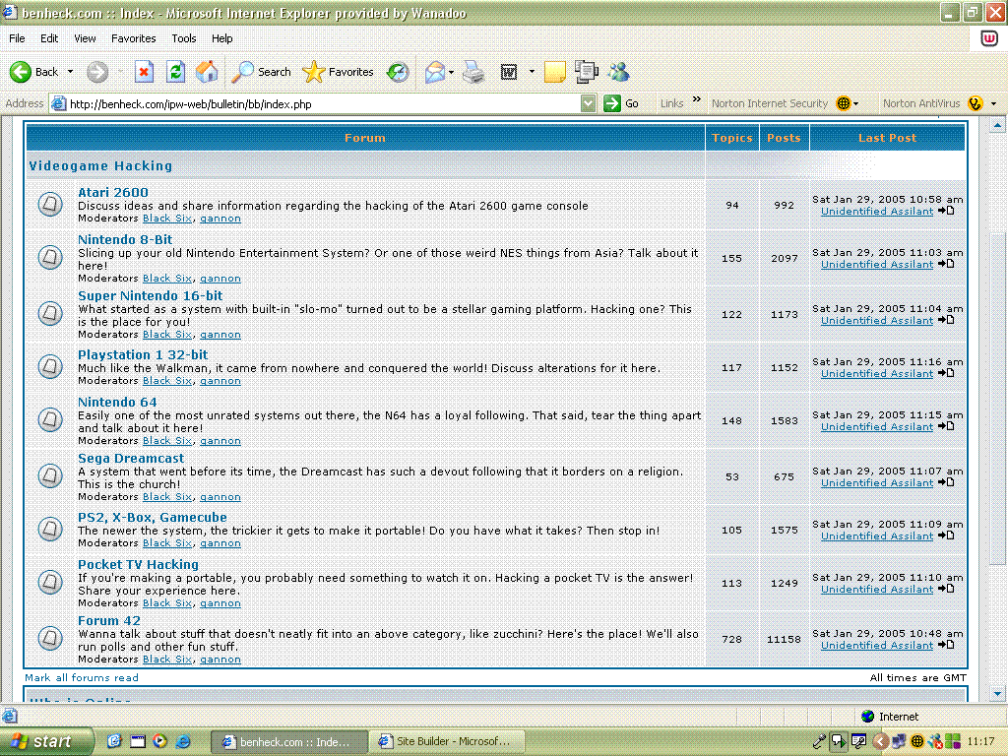The width and height of the screenshot is (1008, 756).
Task: Expand the Links toolbar chevron
Action: click(697, 99)
